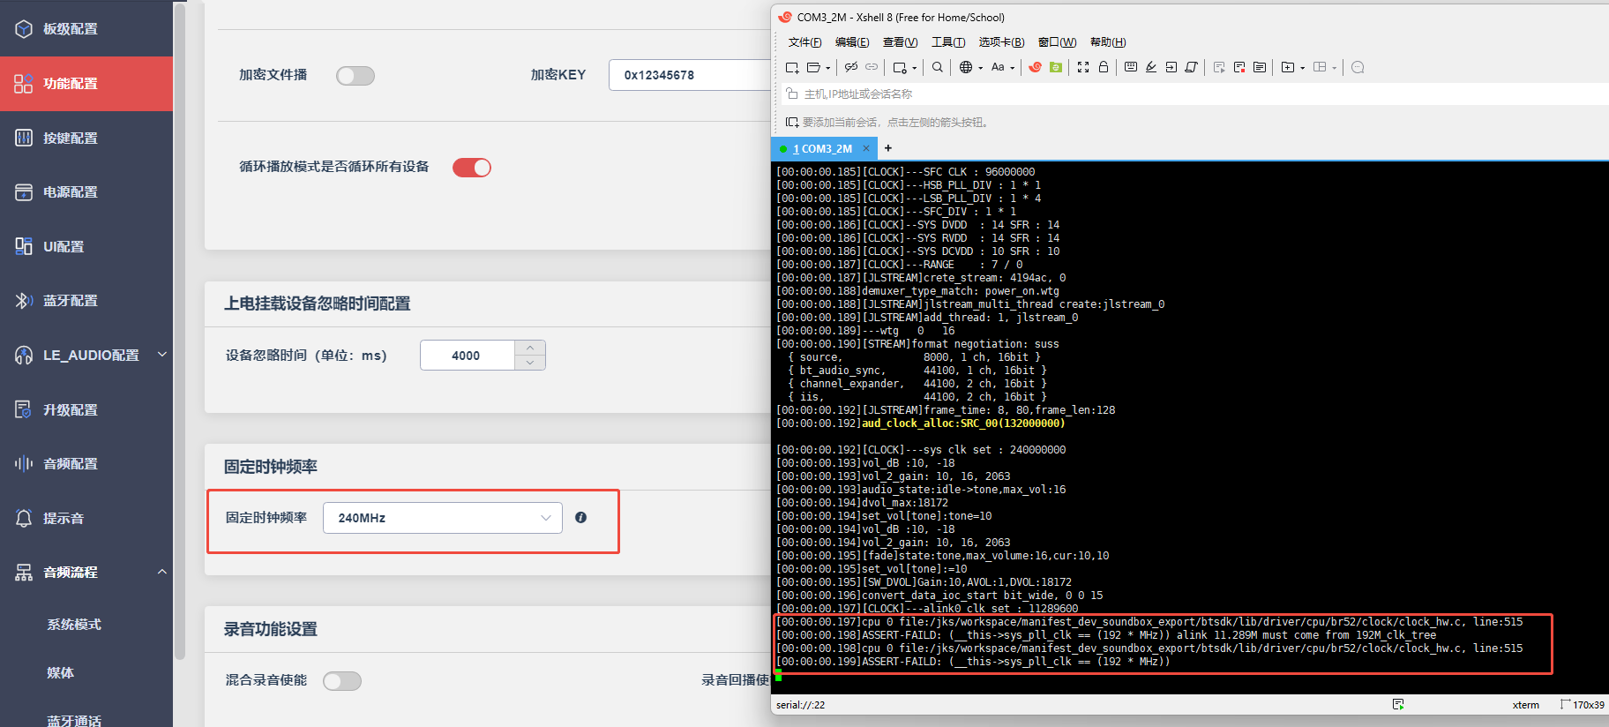Open the dropdown arrow next to open-folder icon
The width and height of the screenshot is (1609, 727).
point(828,68)
